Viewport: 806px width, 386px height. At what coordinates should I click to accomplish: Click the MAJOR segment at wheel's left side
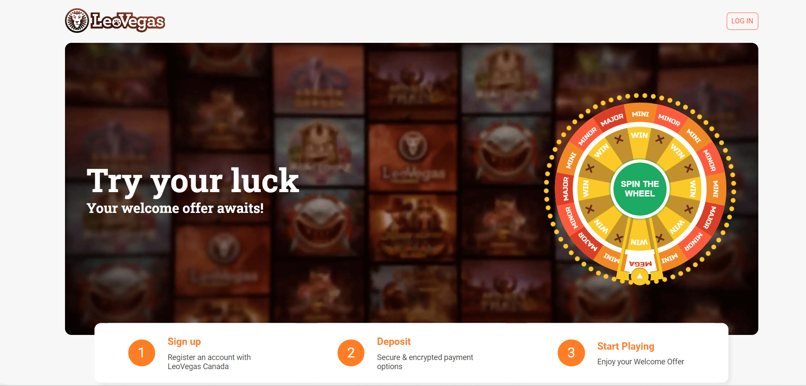coord(565,189)
